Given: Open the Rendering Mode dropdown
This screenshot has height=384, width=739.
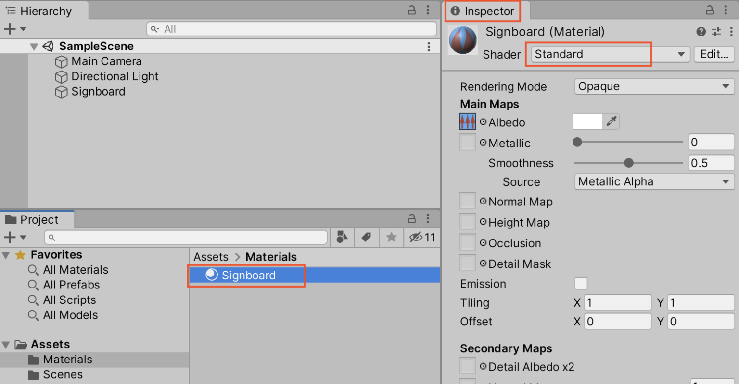Looking at the screenshot, I should 654,86.
